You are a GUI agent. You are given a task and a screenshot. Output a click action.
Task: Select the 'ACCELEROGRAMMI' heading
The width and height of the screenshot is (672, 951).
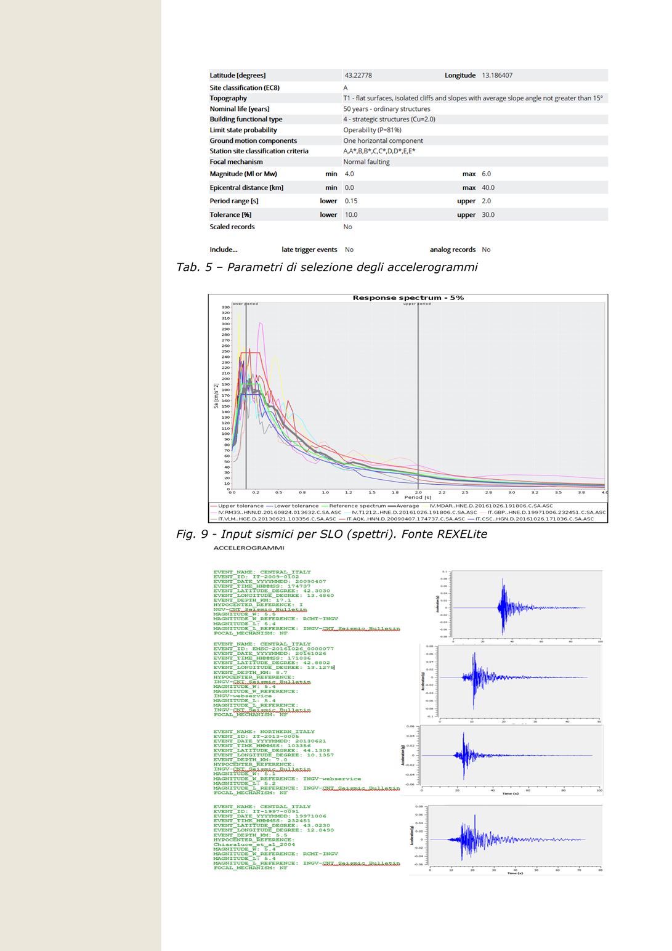pos(249,548)
